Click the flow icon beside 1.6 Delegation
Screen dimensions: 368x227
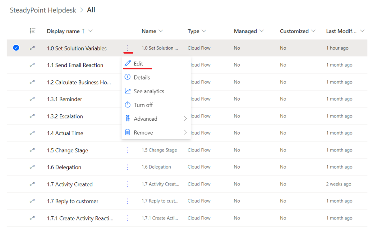pyautogui.click(x=32, y=167)
